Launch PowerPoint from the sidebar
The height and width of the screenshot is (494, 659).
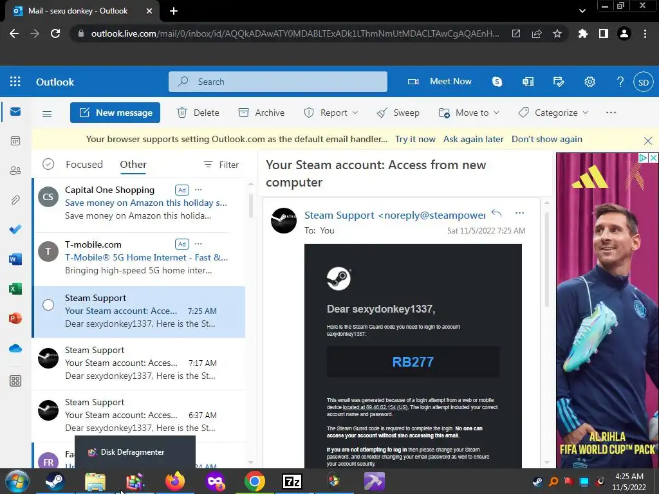[x=15, y=318]
